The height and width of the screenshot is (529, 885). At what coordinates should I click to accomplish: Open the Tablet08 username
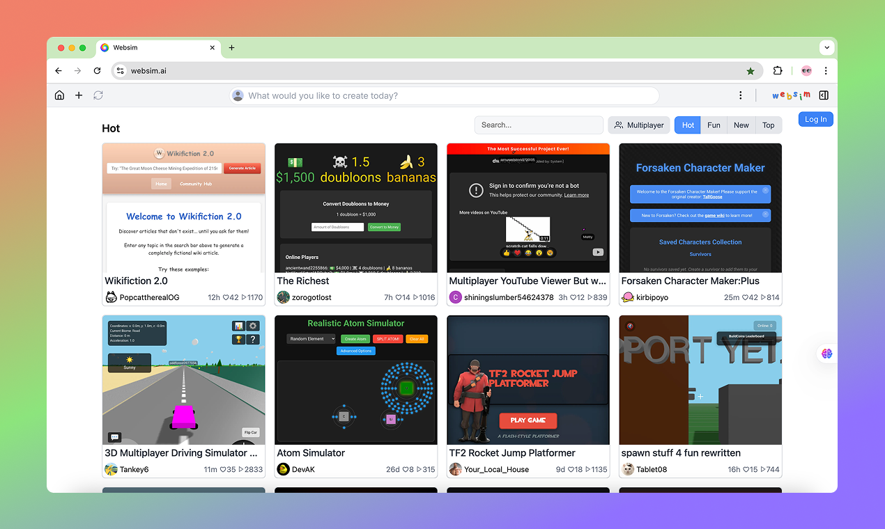652,469
